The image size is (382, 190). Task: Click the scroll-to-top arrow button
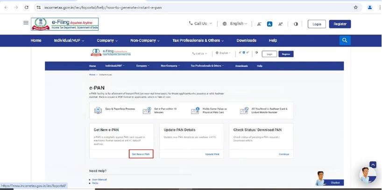tap(373, 165)
